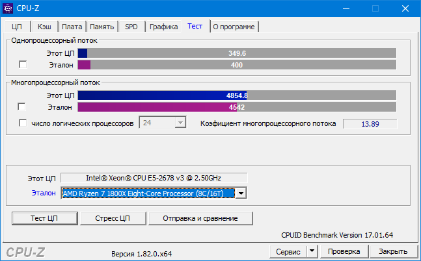Image resolution: width=421 pixels, height=261 pixels.
Task: Select the Тест tab
Action: click(195, 26)
